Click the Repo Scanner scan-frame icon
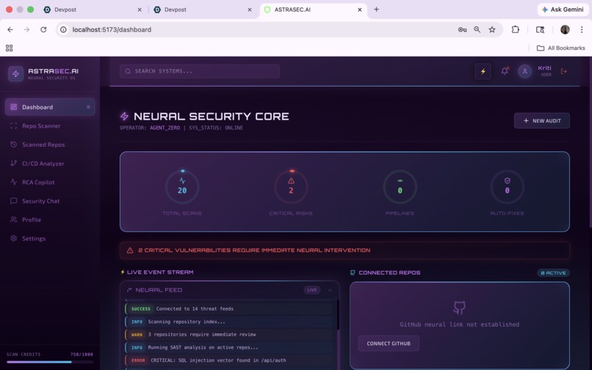The width and height of the screenshot is (592, 370). (x=14, y=126)
